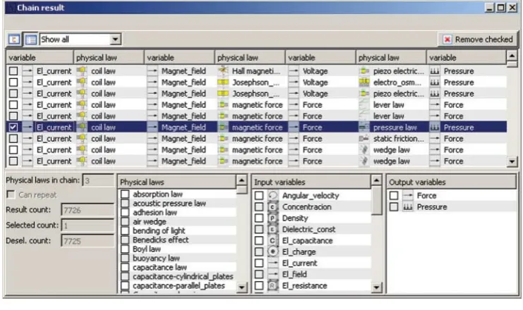Check the row with static friction law

click(x=13, y=139)
